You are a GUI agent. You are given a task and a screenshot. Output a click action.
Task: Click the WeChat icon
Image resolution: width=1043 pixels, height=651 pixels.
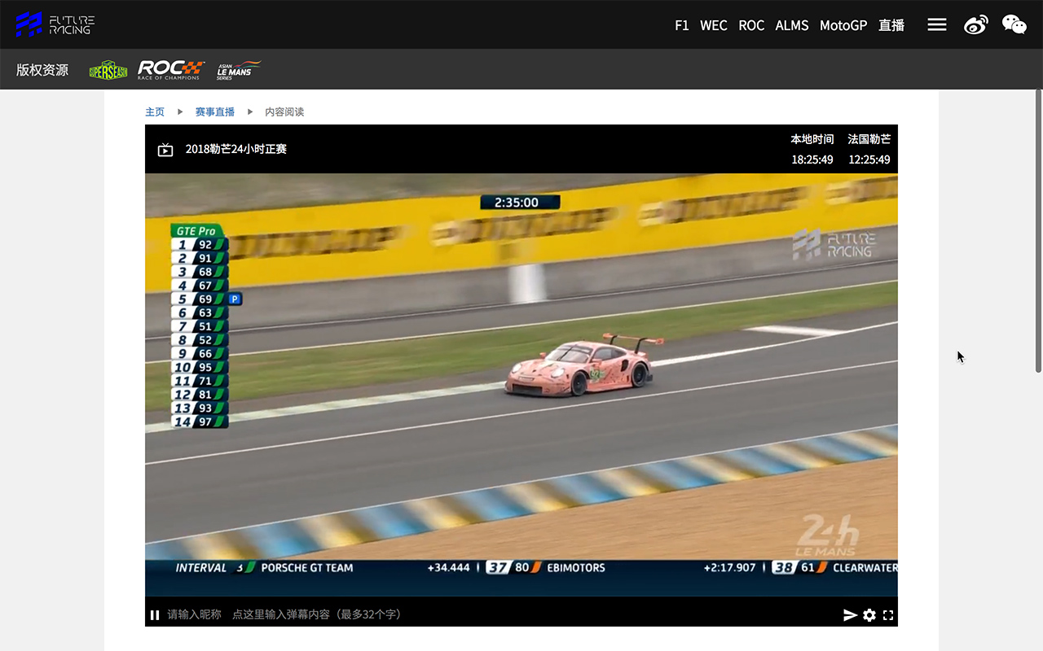click(1014, 24)
